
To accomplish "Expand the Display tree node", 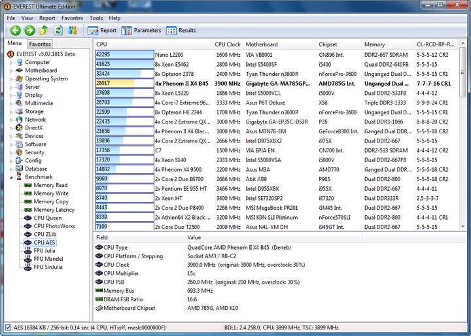I will (x=11, y=95).
